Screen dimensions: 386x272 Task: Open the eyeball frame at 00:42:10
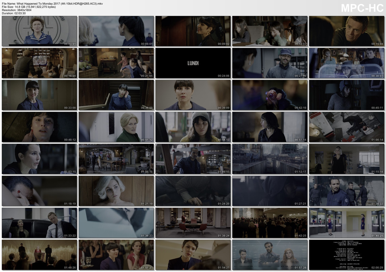pyautogui.click(x=270, y=95)
